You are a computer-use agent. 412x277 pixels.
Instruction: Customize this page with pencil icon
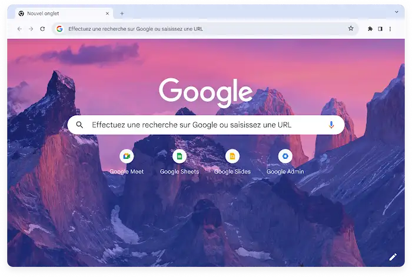pyautogui.click(x=393, y=257)
